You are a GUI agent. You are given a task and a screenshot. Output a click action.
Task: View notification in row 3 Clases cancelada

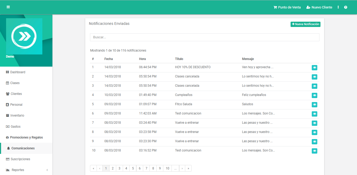pos(314,86)
